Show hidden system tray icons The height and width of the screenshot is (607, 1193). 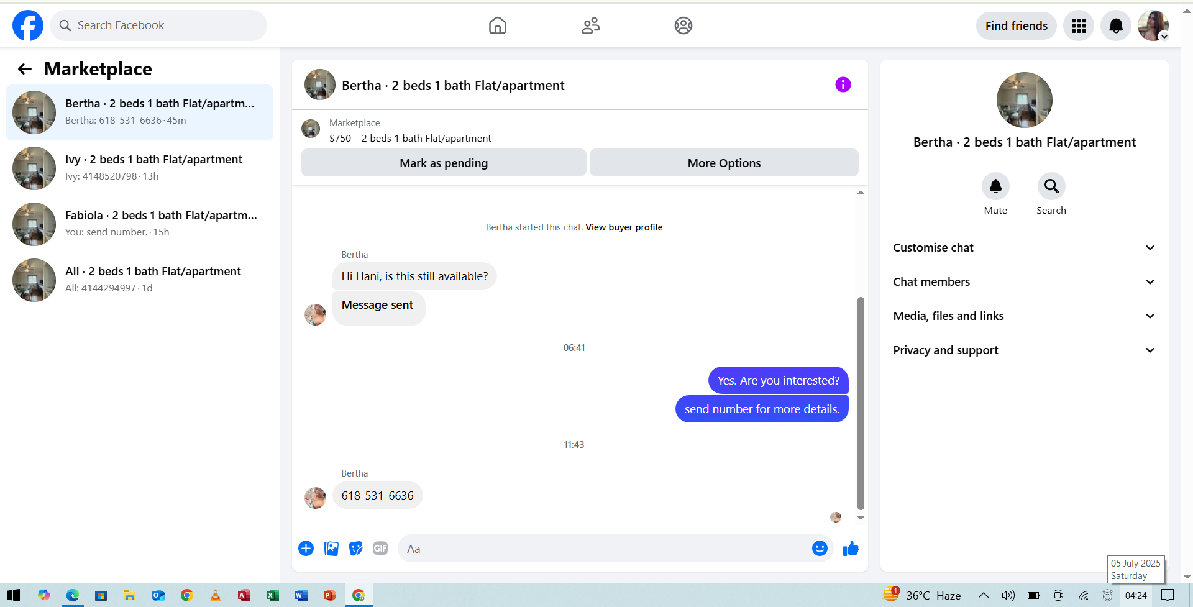pyautogui.click(x=983, y=595)
